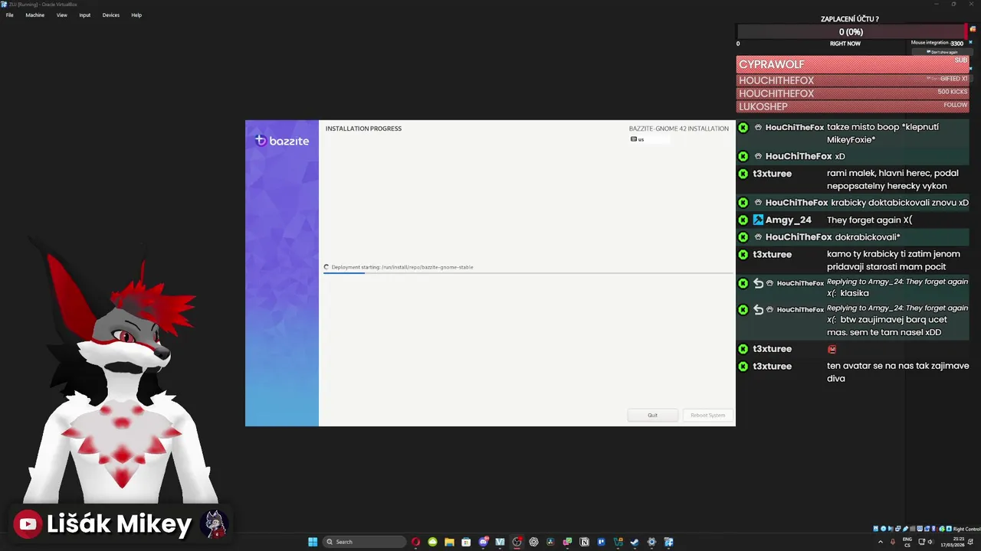Screen dimensions: 981x551
Task: Click the installation progress bar
Action: (x=528, y=272)
